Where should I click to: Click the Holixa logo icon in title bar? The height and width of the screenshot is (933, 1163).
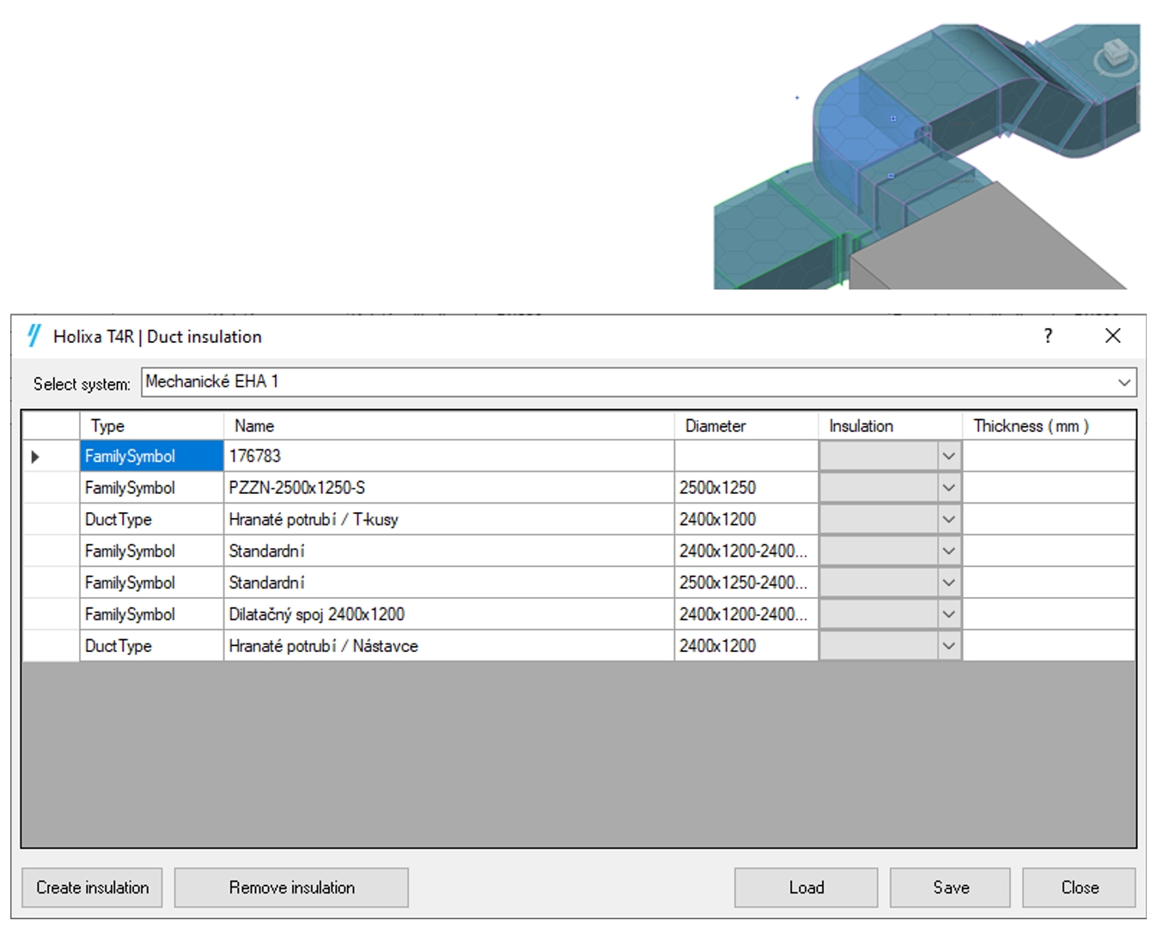coord(33,336)
